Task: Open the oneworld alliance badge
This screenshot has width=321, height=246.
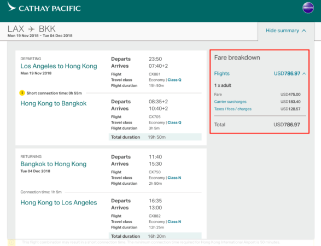Action: tap(308, 8)
